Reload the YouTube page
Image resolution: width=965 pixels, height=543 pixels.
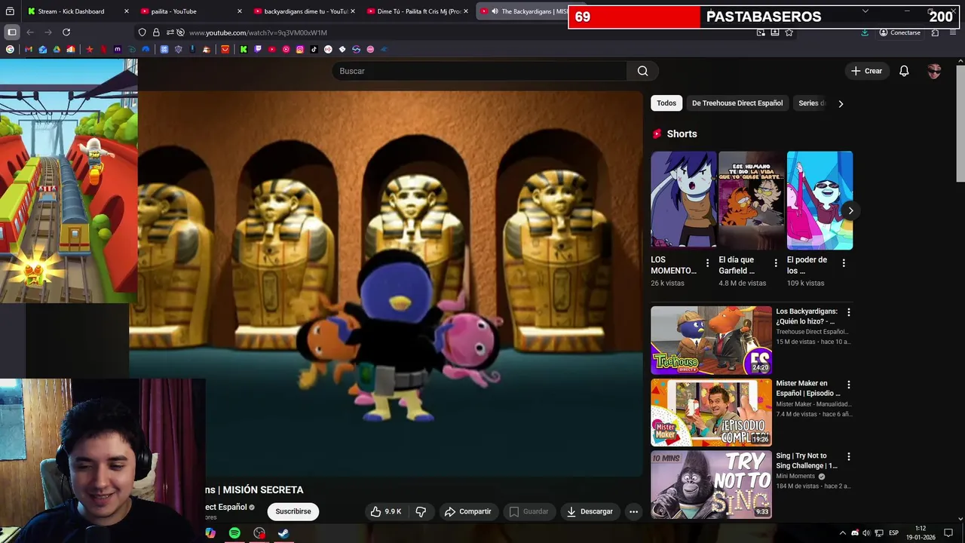pyautogui.click(x=66, y=32)
